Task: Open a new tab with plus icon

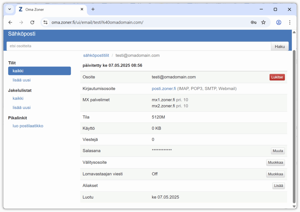Action: pyautogui.click(x=93, y=9)
